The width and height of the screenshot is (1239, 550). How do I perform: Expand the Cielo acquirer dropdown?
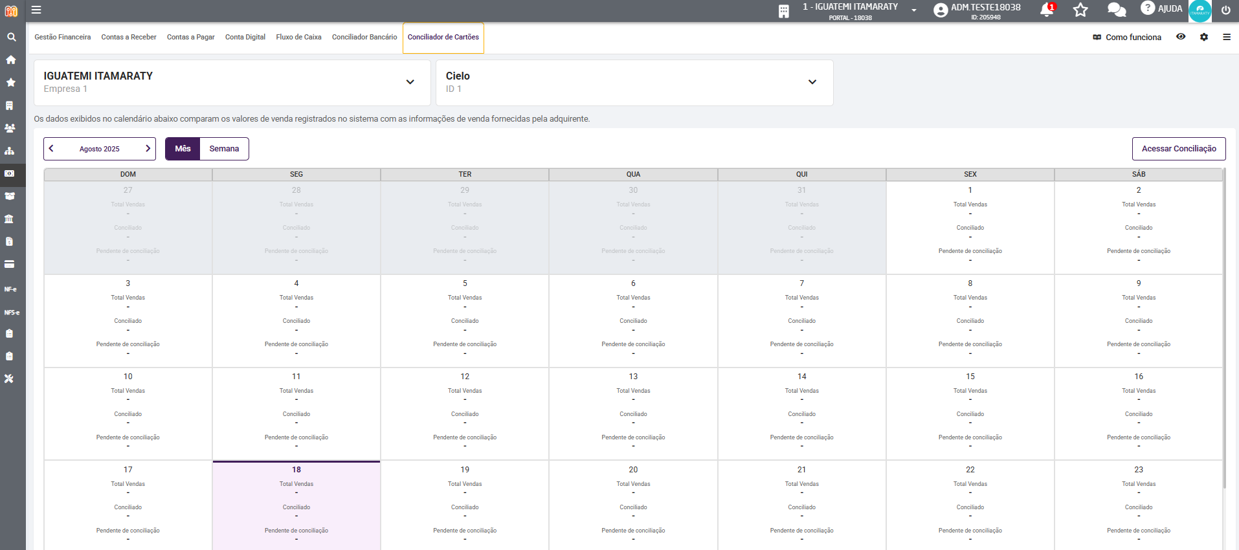[x=812, y=82]
